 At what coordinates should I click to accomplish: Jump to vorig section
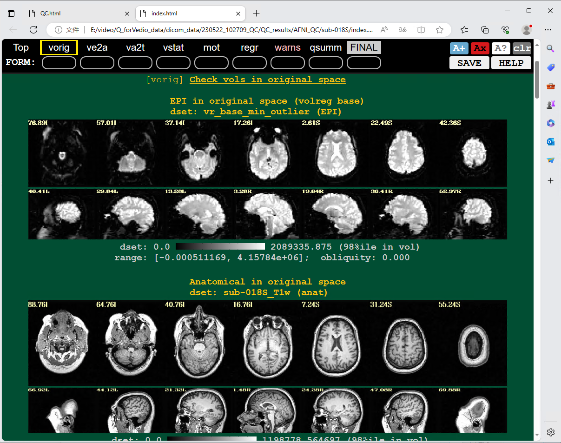(59, 47)
